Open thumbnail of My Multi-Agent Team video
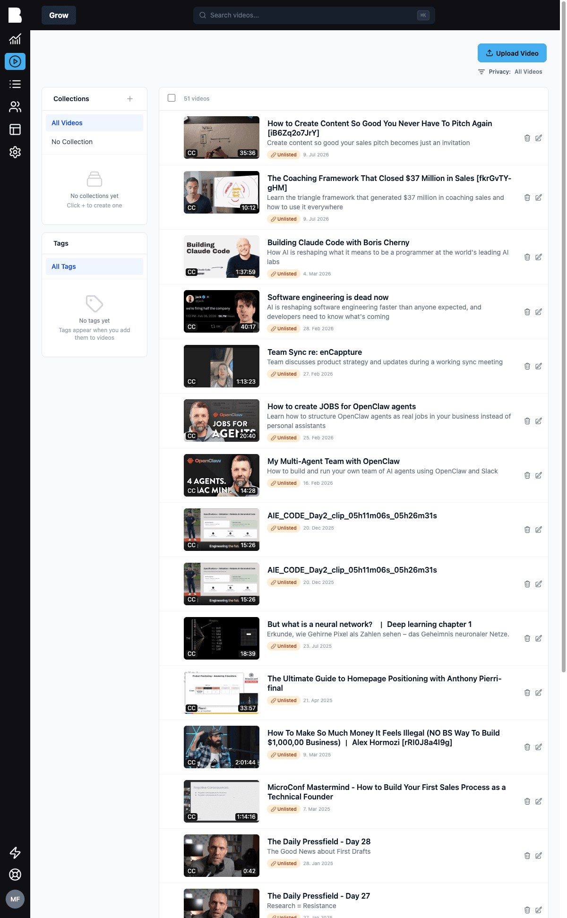Image resolution: width=567 pixels, height=918 pixels. coord(222,475)
